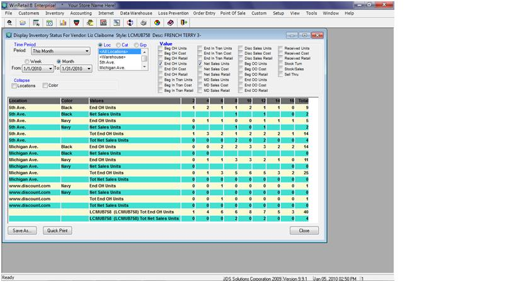Enable the Beg OH Units checkbox
This screenshot has width=521, height=282.
pos(161,48)
